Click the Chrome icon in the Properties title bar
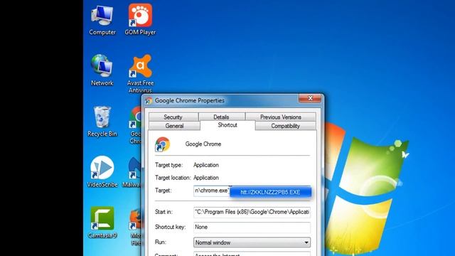Image resolution: width=455 pixels, height=256 pixels. (x=149, y=101)
